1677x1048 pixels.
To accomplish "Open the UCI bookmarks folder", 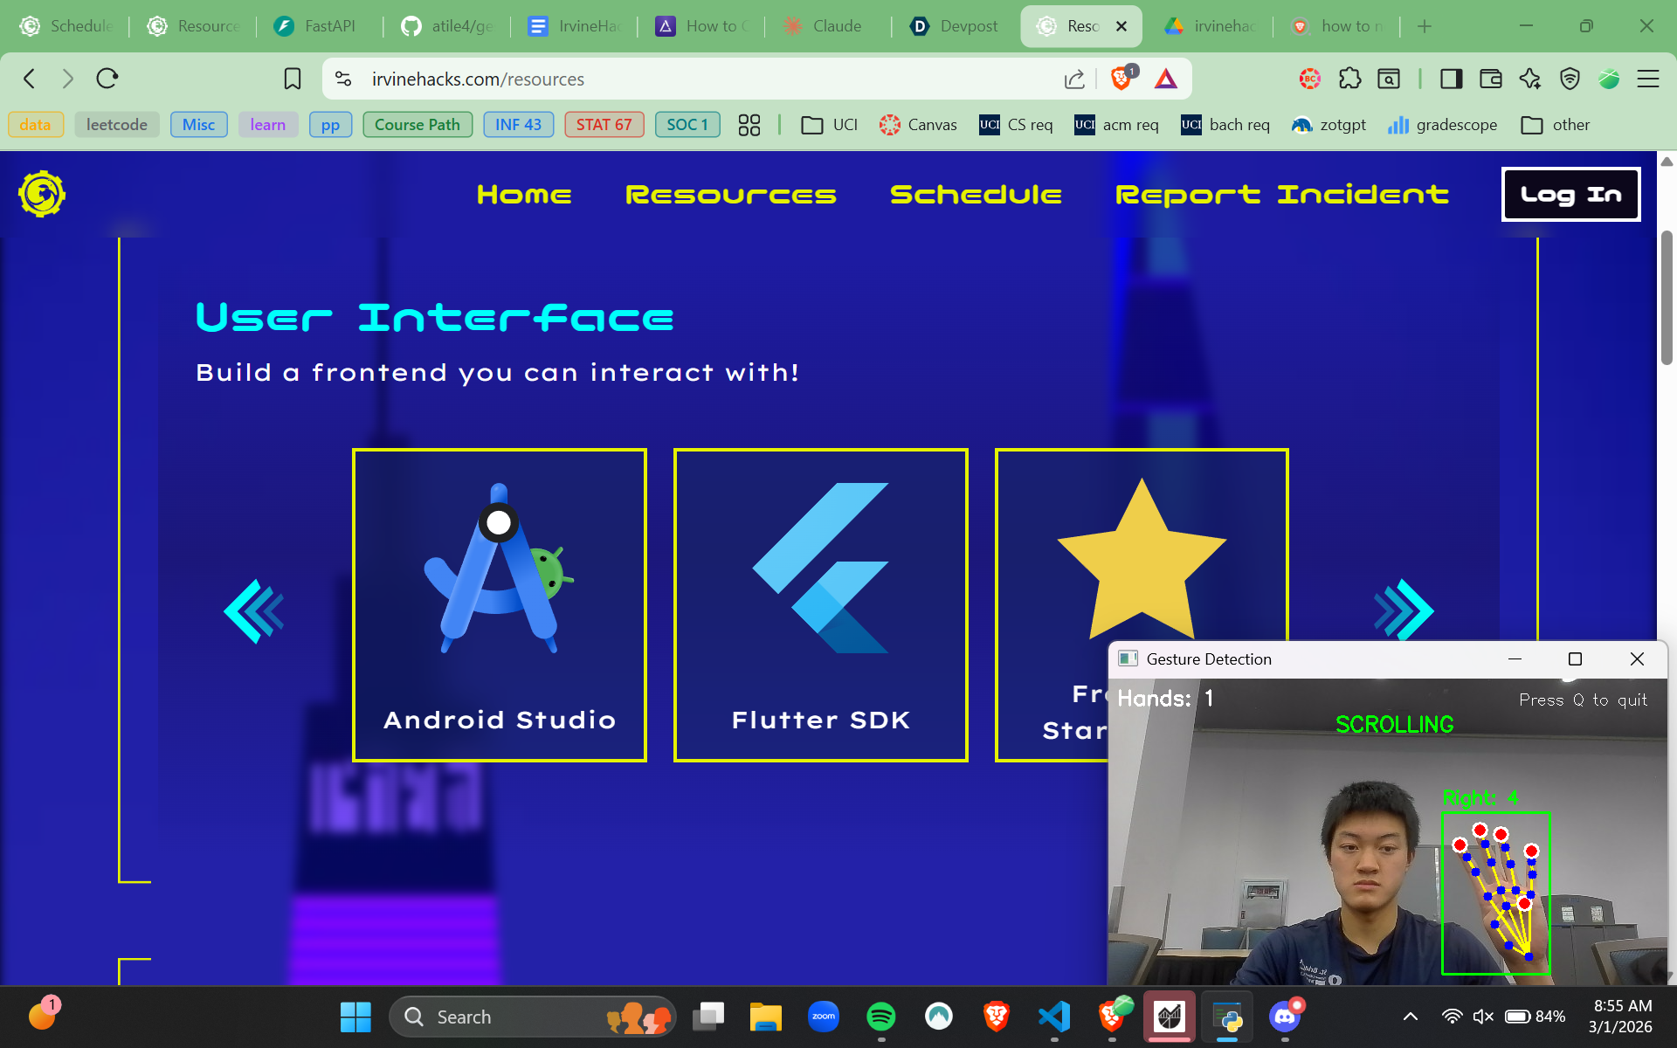I will pyautogui.click(x=830, y=125).
